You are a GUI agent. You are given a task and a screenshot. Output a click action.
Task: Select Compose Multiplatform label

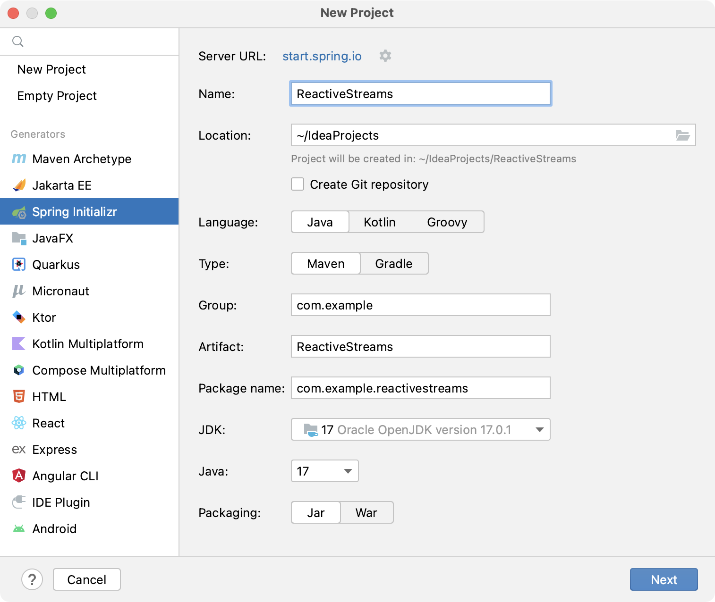click(x=99, y=370)
